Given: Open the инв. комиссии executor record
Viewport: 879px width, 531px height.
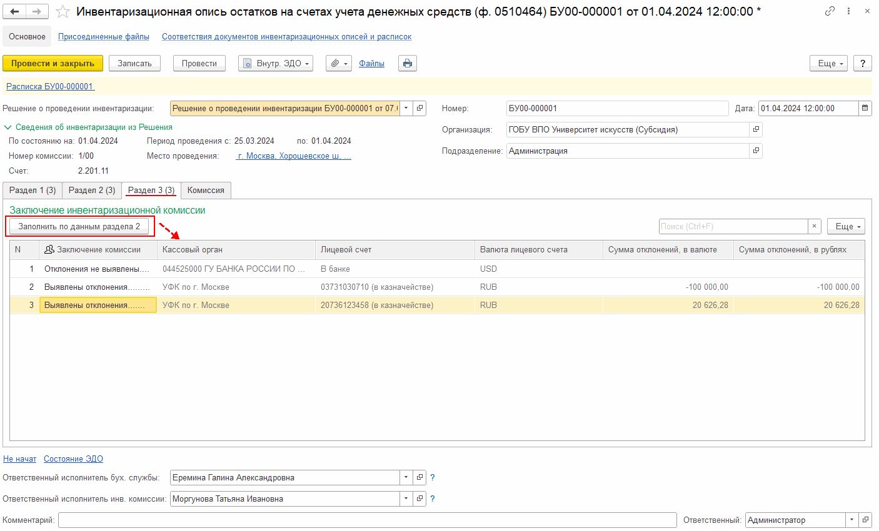Looking at the screenshot, I should click(x=420, y=499).
